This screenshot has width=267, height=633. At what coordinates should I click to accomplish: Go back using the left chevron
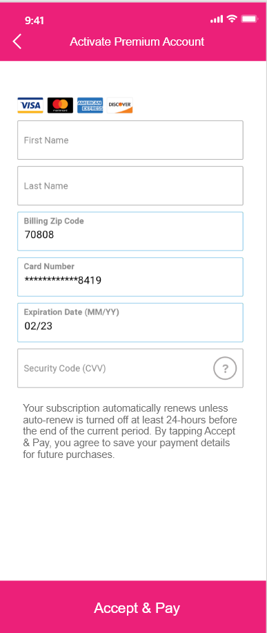(x=17, y=42)
